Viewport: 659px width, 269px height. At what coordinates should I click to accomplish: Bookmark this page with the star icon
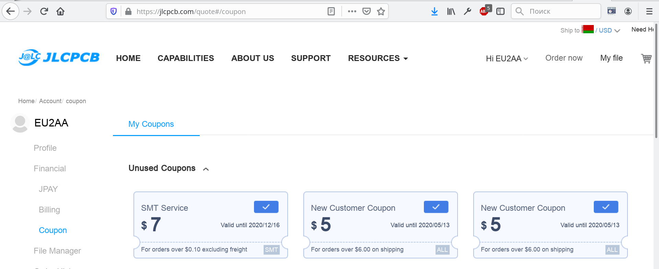[x=381, y=12]
